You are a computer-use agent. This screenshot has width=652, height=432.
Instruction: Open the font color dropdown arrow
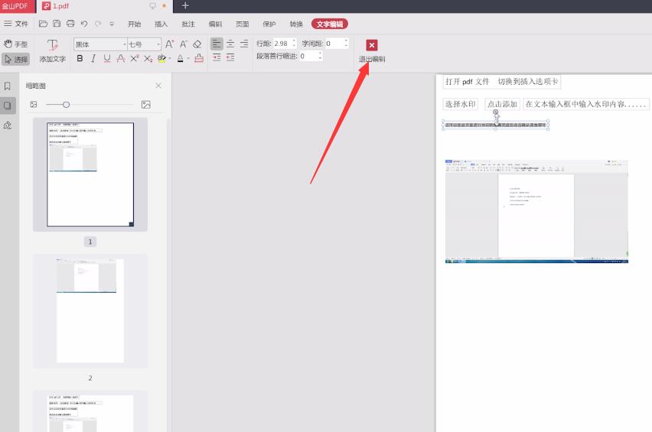coord(188,59)
